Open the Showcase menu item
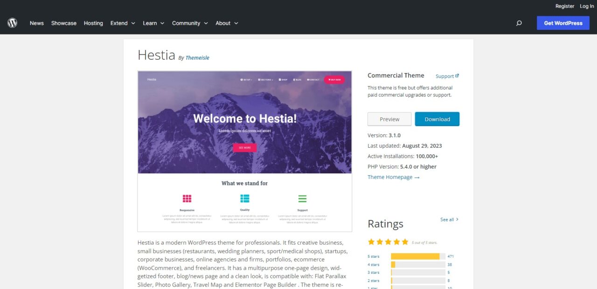The width and height of the screenshot is (597, 289). 64,23
